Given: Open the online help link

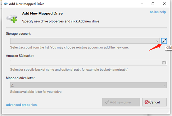Looking at the screenshot, I should coord(158,12).
